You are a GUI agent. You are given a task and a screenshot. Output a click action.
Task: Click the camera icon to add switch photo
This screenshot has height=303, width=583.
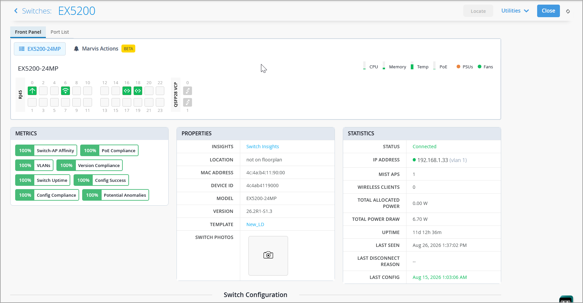coord(268,255)
